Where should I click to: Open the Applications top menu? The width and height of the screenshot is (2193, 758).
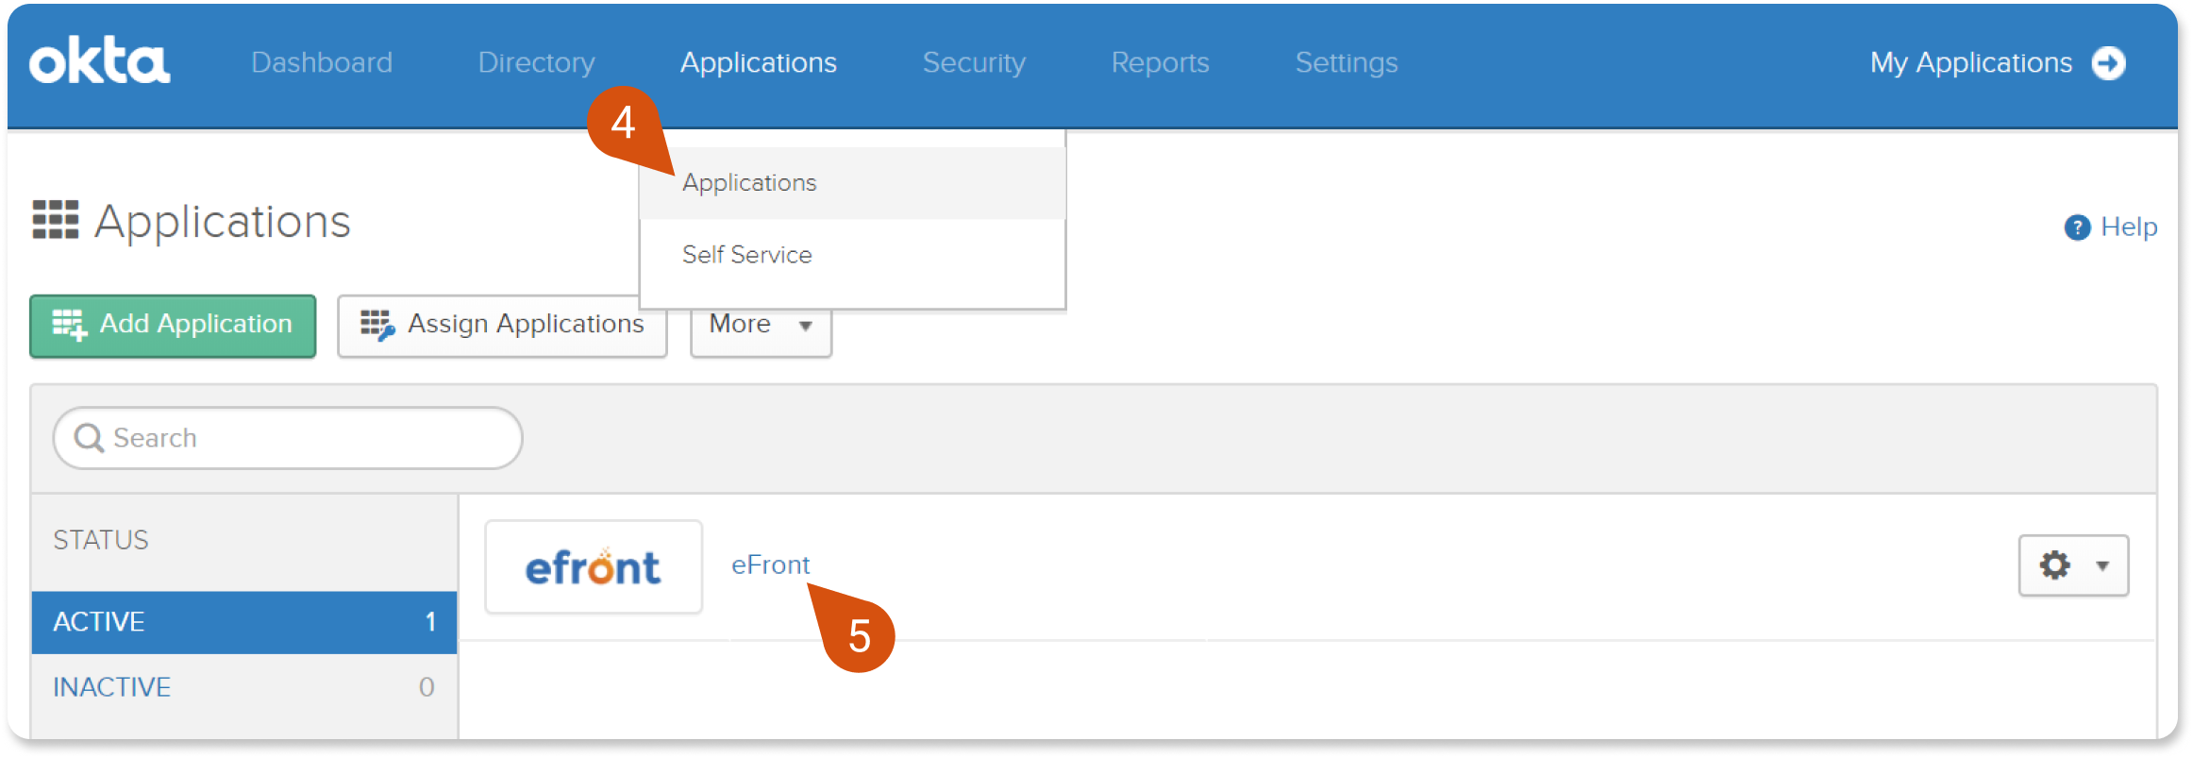(759, 62)
